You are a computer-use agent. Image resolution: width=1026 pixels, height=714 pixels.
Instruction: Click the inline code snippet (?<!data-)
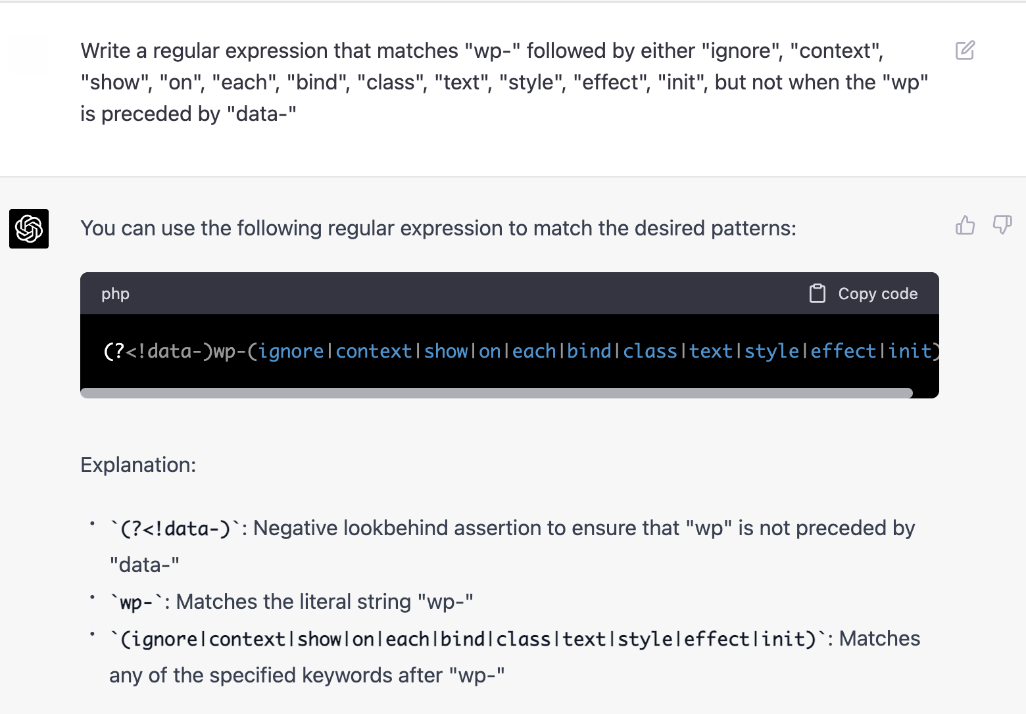coord(172,527)
